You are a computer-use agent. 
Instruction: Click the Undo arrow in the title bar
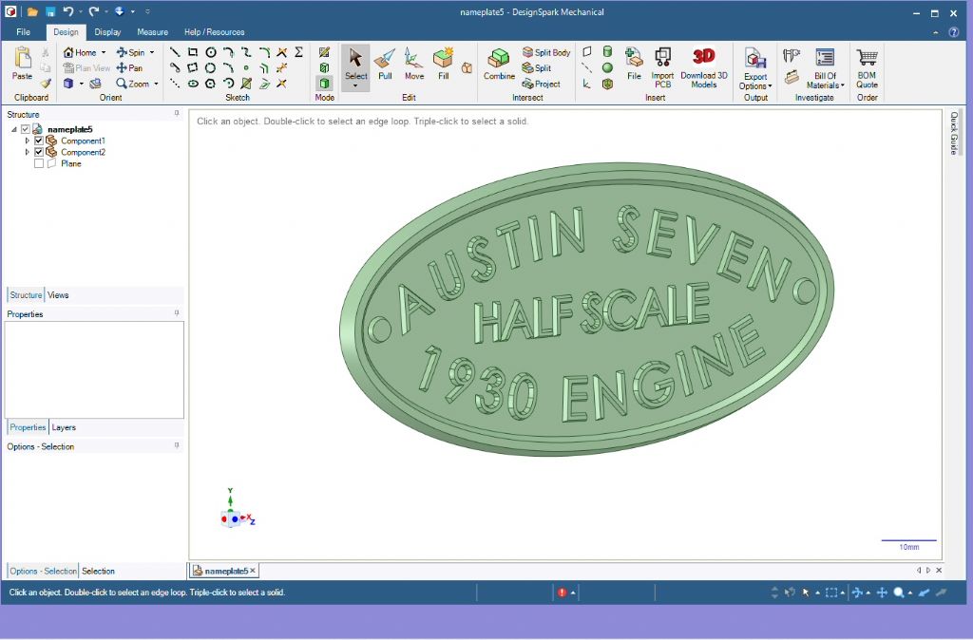tap(68, 11)
